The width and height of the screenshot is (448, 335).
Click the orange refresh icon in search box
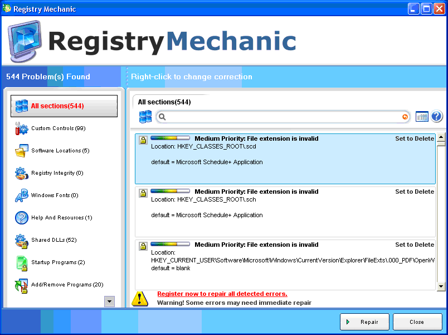[x=405, y=117]
